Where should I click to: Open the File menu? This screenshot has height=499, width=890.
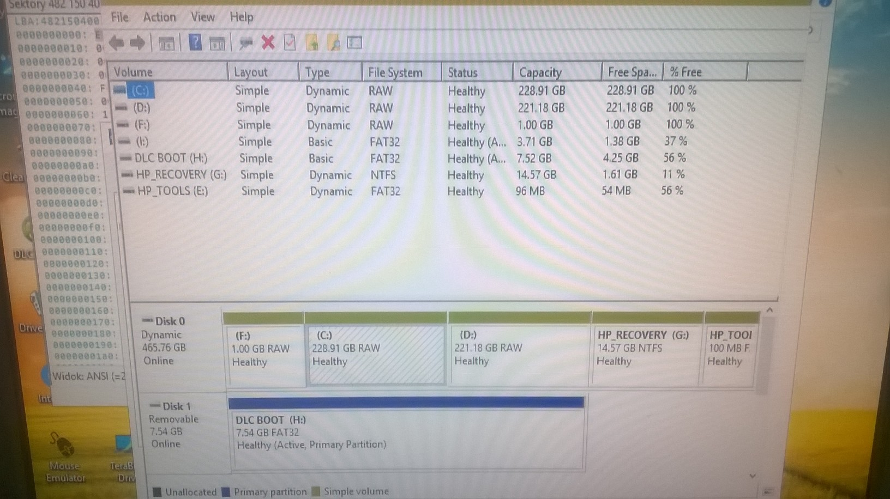pos(119,17)
